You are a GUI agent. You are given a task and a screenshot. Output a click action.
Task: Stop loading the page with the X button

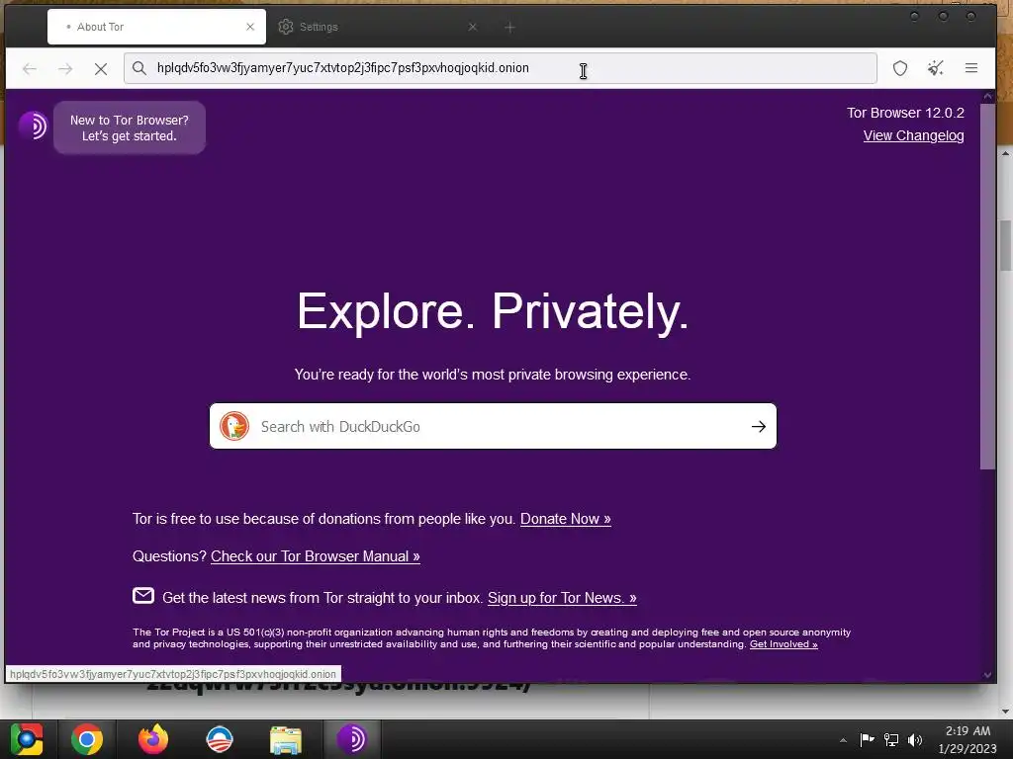101,68
